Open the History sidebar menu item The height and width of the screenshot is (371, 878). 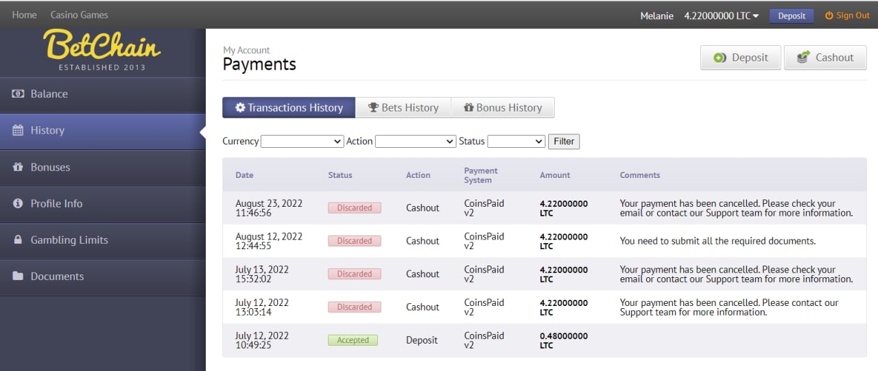pos(103,131)
